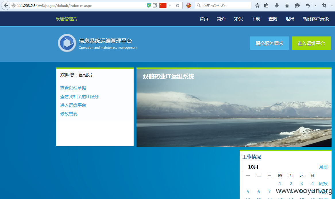Select calendar date 7
This screenshot has height=199, width=335.
click(269, 192)
